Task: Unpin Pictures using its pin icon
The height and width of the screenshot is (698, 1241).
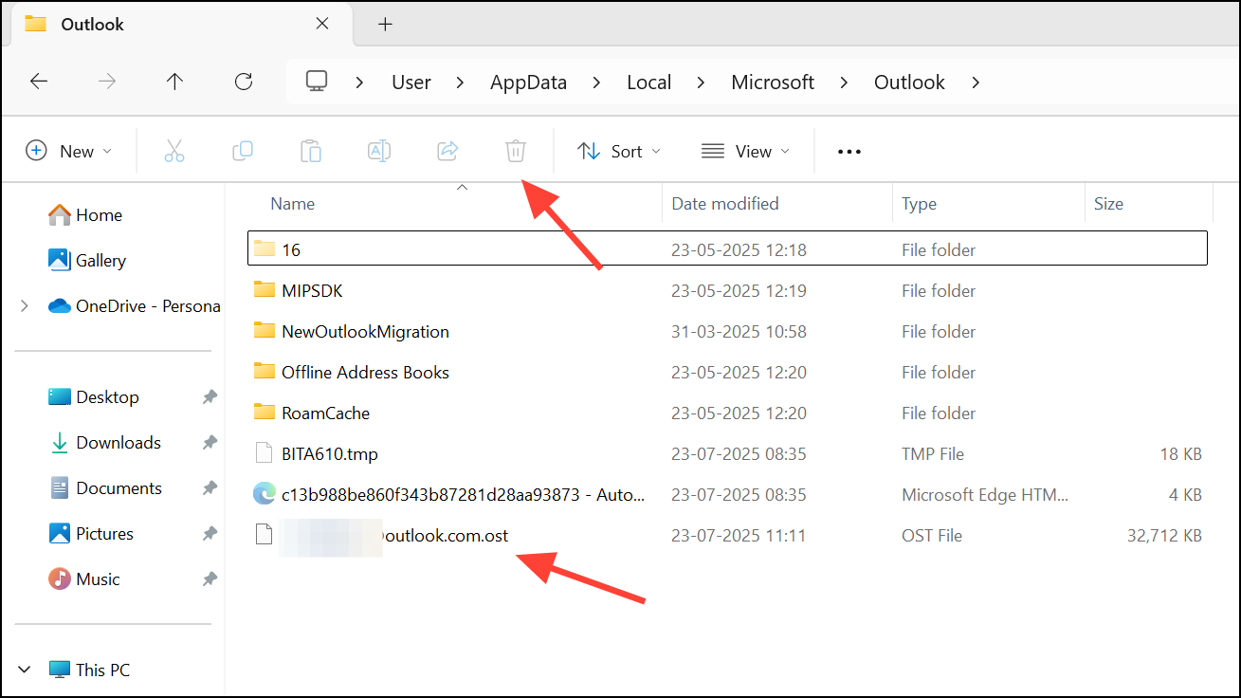Action: [210, 534]
